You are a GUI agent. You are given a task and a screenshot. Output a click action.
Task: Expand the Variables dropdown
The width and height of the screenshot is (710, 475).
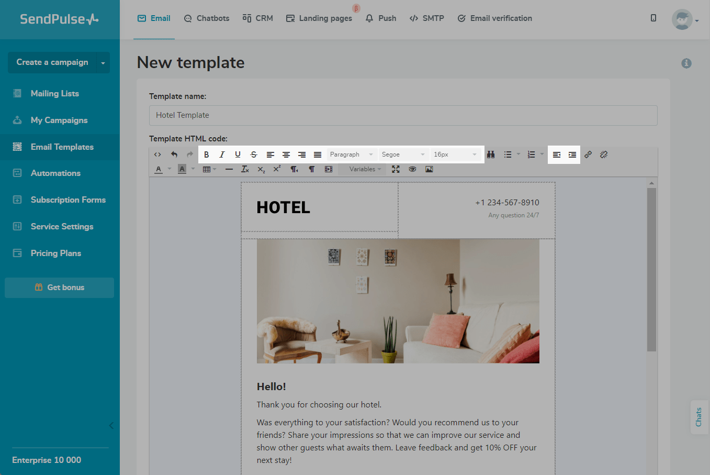pyautogui.click(x=365, y=169)
